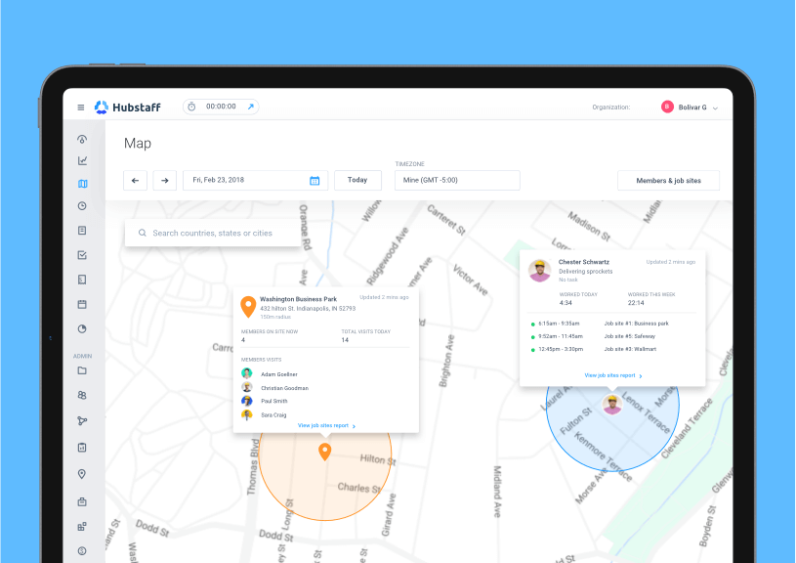The image size is (796, 563).
Task: Open the Timezone dropdown showing Mine (GMT -5:00)
Action: point(457,180)
